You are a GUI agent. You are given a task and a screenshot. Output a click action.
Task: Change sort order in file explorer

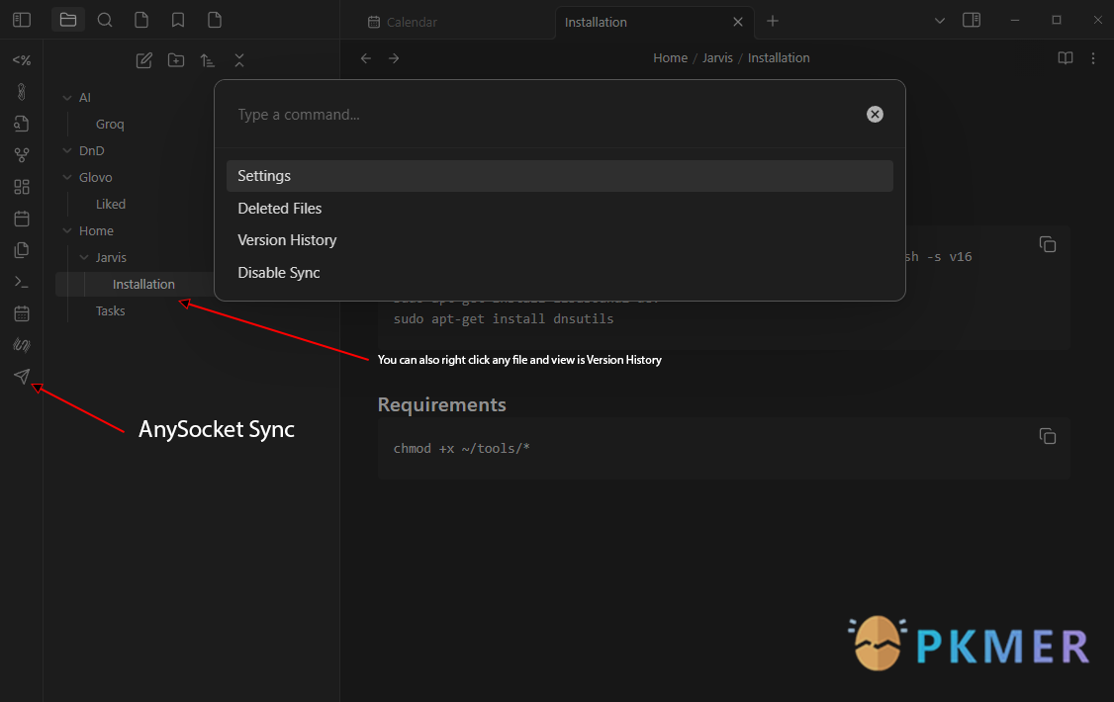208,60
